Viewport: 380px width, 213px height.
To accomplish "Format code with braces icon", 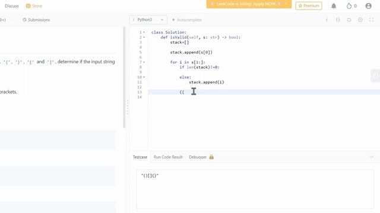I will click(x=338, y=20).
